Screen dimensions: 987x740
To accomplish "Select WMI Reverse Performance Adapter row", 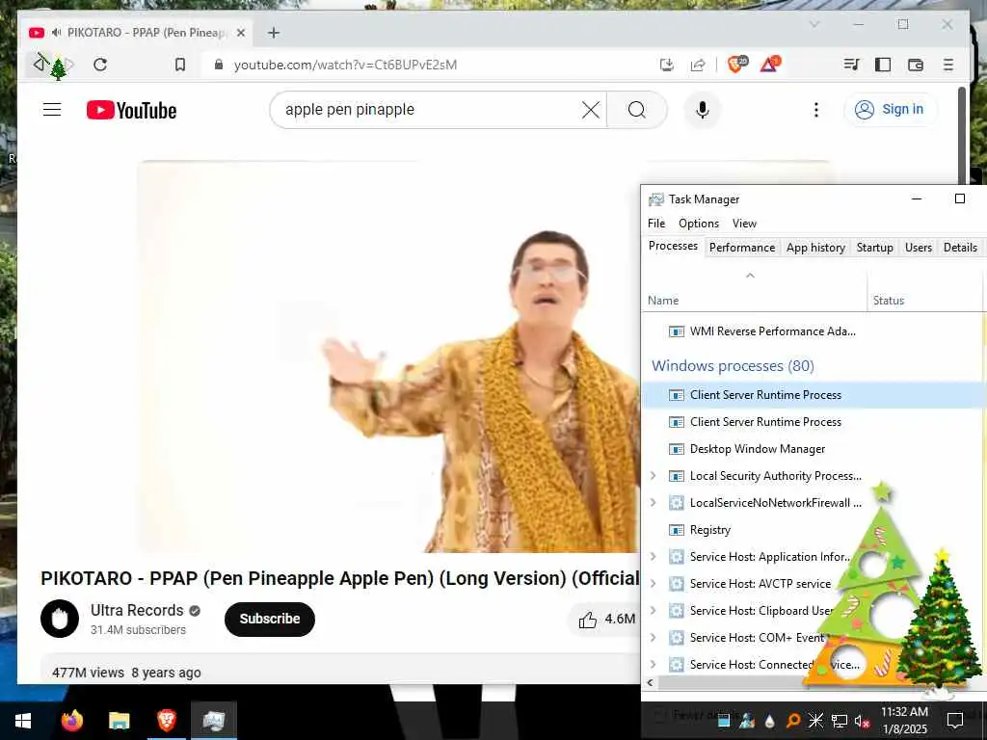I will 812,331.
